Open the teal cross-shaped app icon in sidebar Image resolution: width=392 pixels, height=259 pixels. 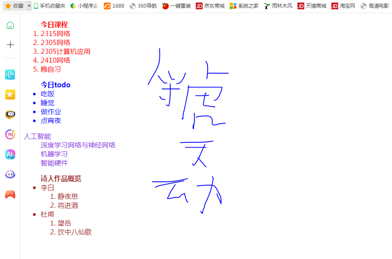tap(10, 75)
